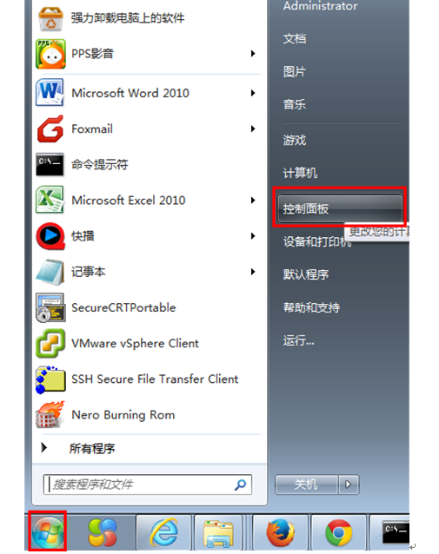Open Windows Explorer folder icon on taskbar

point(218,532)
